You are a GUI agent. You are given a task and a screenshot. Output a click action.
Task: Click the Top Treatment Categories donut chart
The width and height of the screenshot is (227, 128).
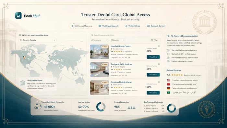coord(172,108)
